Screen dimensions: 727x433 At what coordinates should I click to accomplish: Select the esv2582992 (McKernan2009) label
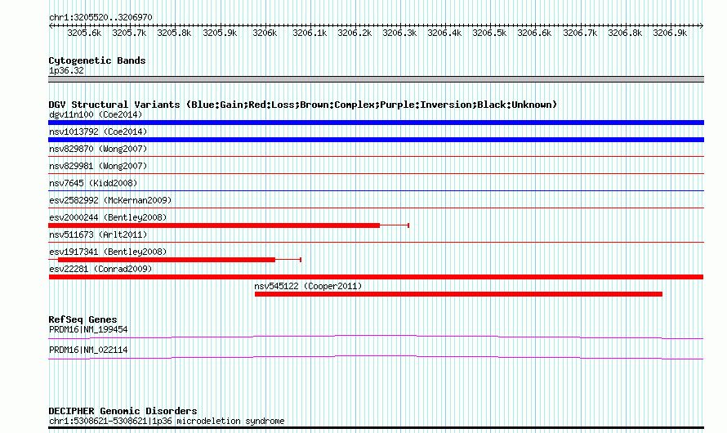click(110, 200)
